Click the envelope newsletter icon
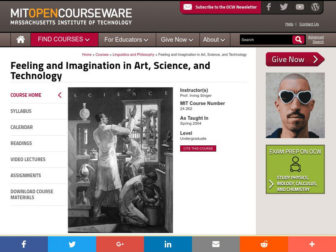The width and height of the screenshot is (336, 252). tap(187, 7)
